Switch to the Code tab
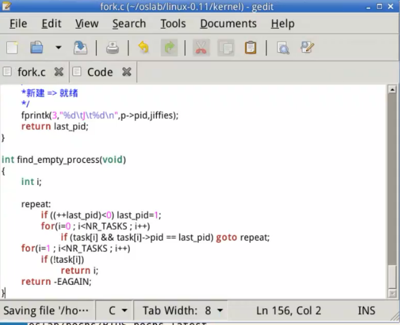Viewport: 400px width, 325px height. point(99,72)
